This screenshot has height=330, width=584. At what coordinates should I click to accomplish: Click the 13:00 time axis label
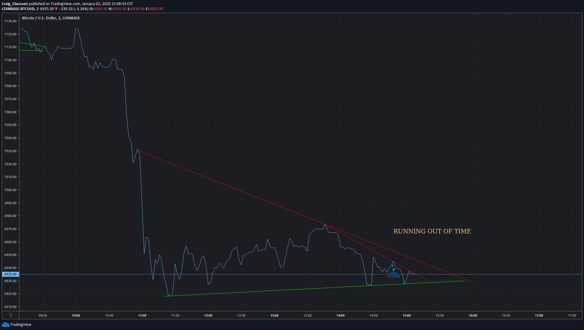coord(274,315)
